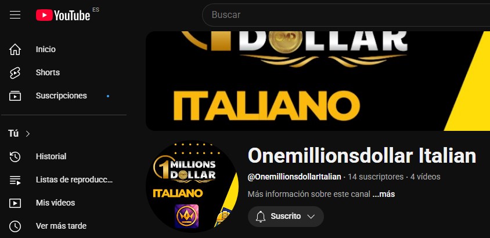Click the Buscar search field
Screen dimensions: 490x238
tap(346, 15)
